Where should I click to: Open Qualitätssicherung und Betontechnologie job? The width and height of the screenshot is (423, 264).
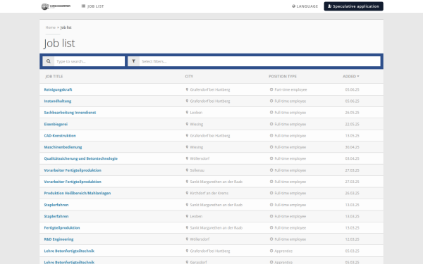pyautogui.click(x=80, y=158)
